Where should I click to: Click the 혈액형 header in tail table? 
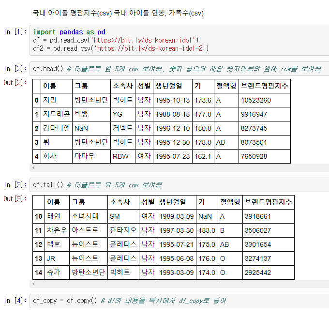pyautogui.click(x=230, y=202)
